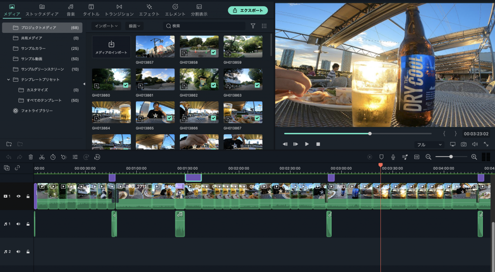Image resolution: width=495 pixels, height=272 pixels.
Task: Record voiceover with microphone icon
Action: click(393, 157)
